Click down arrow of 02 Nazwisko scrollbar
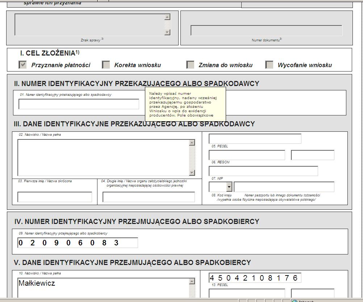The width and height of the screenshot is (363, 302). [192, 172]
